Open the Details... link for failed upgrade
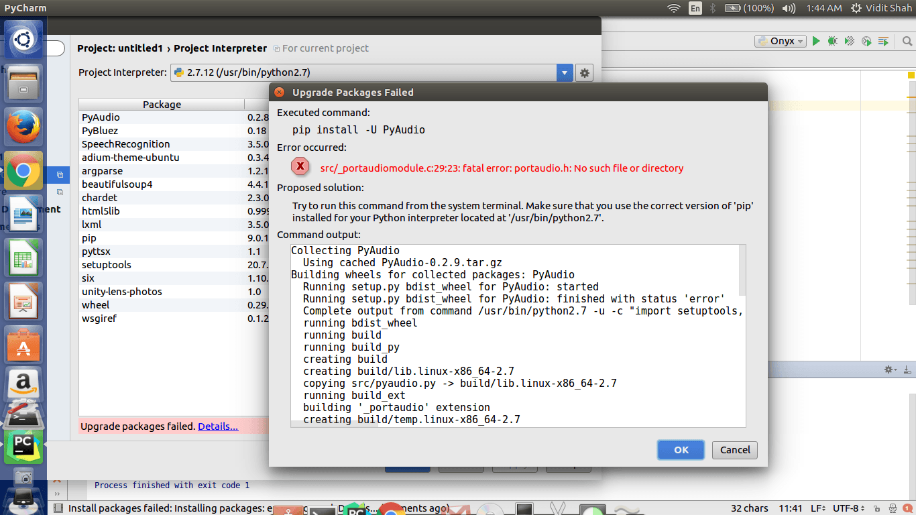916x515 pixels. coord(218,426)
